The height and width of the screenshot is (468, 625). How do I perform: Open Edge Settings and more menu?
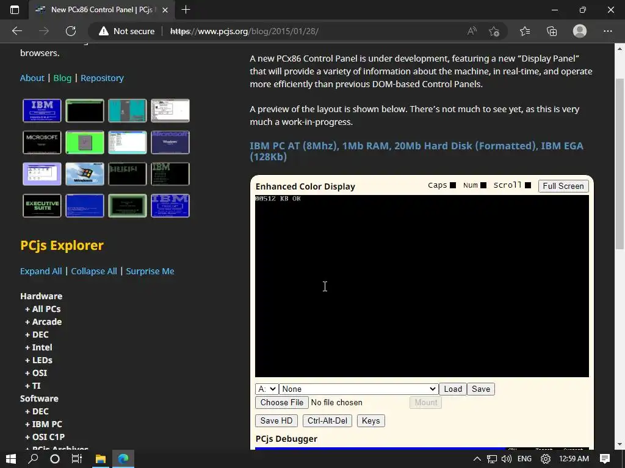click(x=607, y=31)
